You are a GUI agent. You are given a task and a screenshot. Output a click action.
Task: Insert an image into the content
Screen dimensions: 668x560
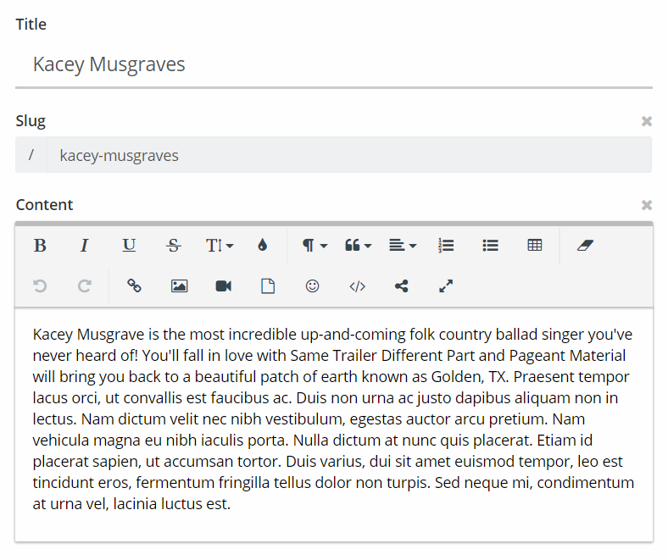point(179,286)
